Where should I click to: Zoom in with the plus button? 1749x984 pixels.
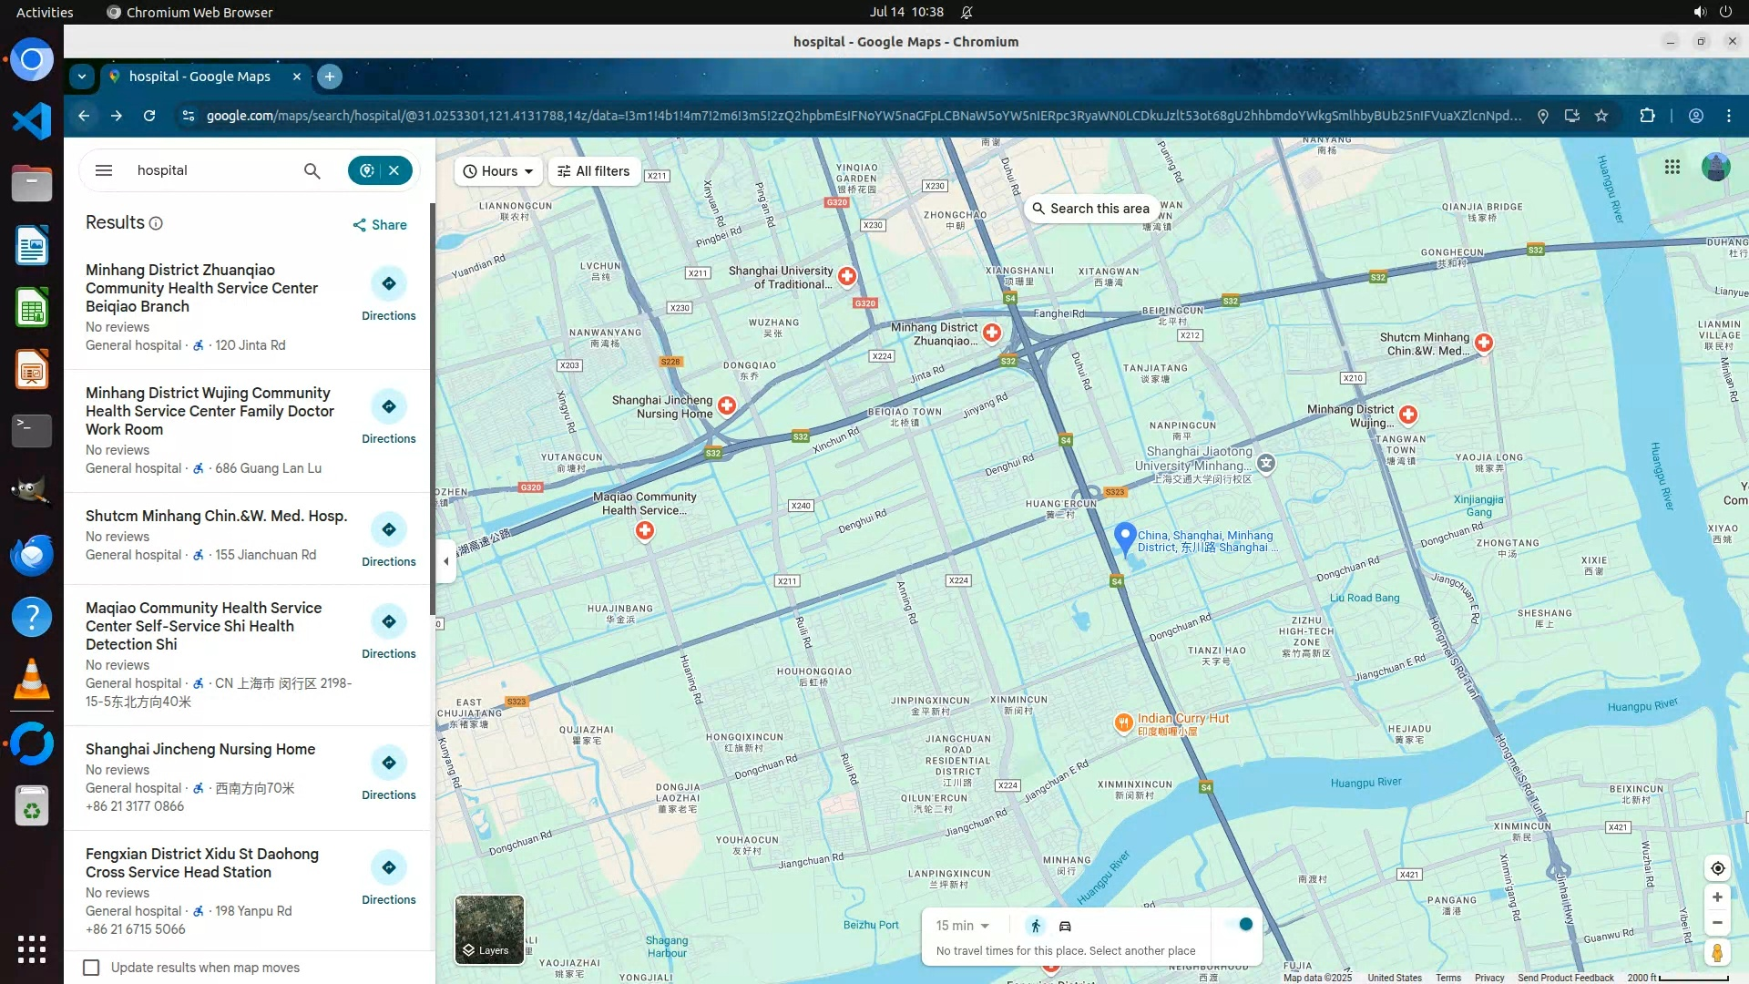tap(1717, 897)
